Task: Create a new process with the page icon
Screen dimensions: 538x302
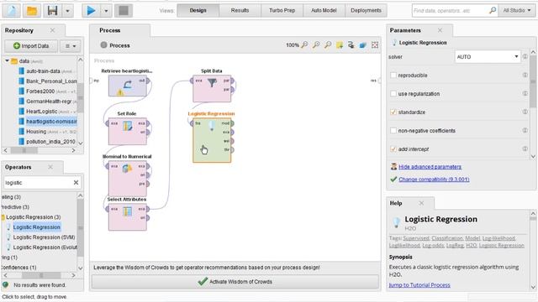Action: (x=11, y=11)
